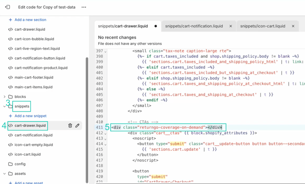Open main-cart-items.liquid file
305x184 pixels.
(x=33, y=87)
